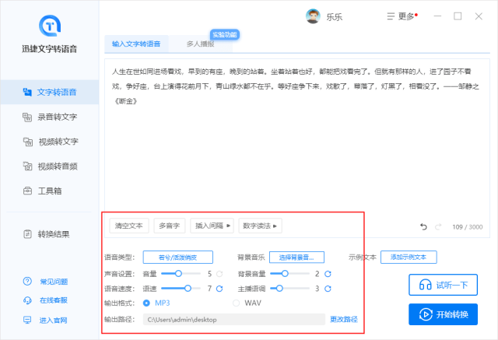Viewport: 498px width, 340px height.
Task: Click the 开始转换 button
Action: click(443, 315)
